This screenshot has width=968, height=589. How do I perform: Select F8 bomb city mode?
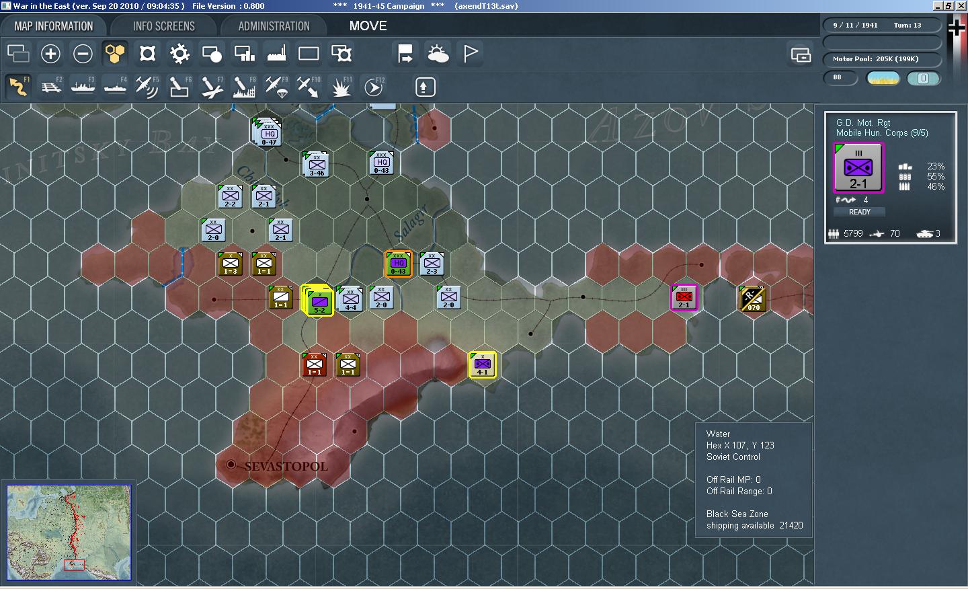244,87
